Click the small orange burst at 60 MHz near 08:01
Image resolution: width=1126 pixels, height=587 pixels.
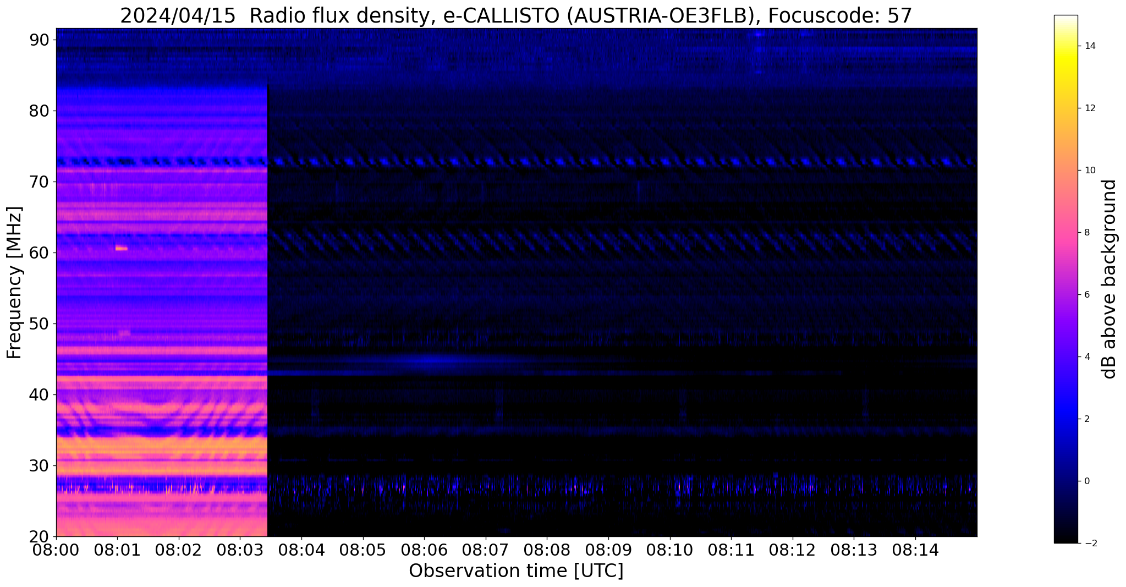pyautogui.click(x=122, y=249)
